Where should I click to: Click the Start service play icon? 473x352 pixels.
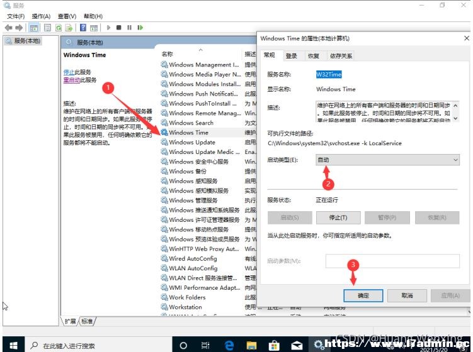click(108, 28)
